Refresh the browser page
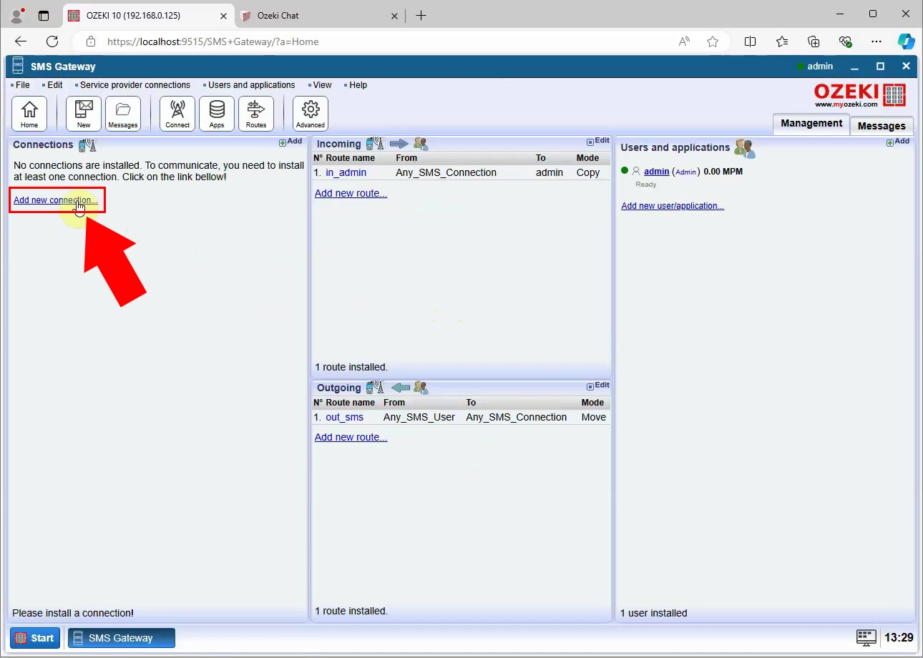 click(52, 41)
